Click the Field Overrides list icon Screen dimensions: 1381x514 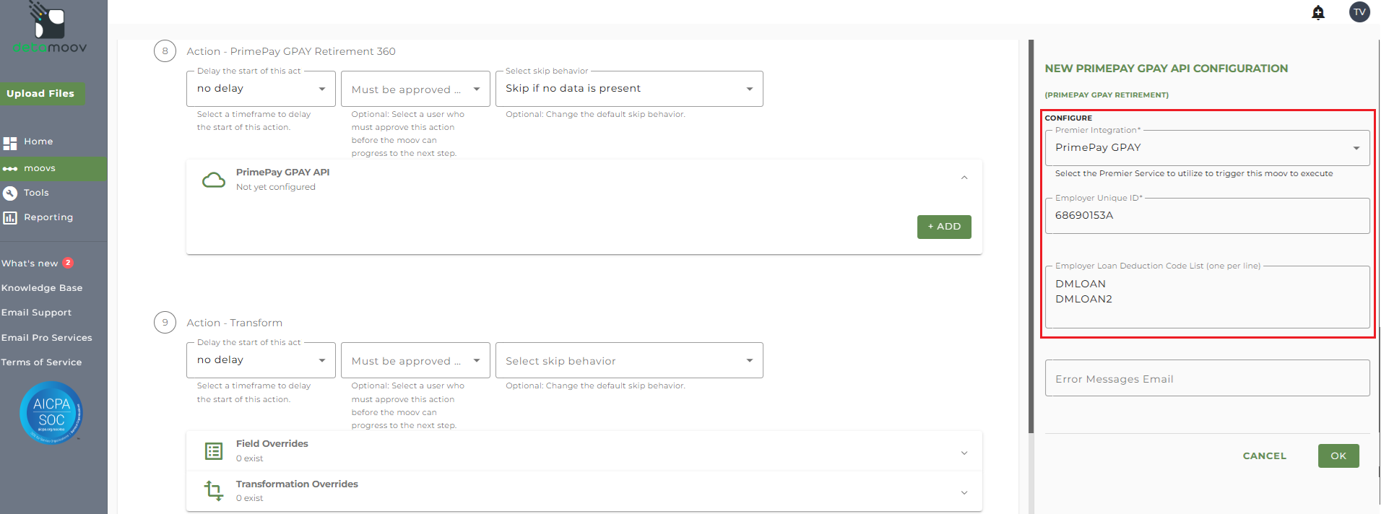click(x=214, y=451)
